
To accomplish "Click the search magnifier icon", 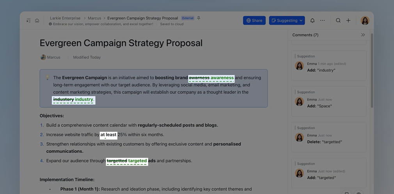I will coord(338,21).
